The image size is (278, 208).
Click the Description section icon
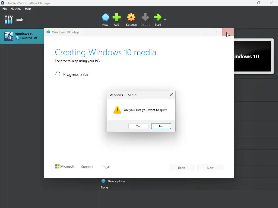[x=103, y=181]
